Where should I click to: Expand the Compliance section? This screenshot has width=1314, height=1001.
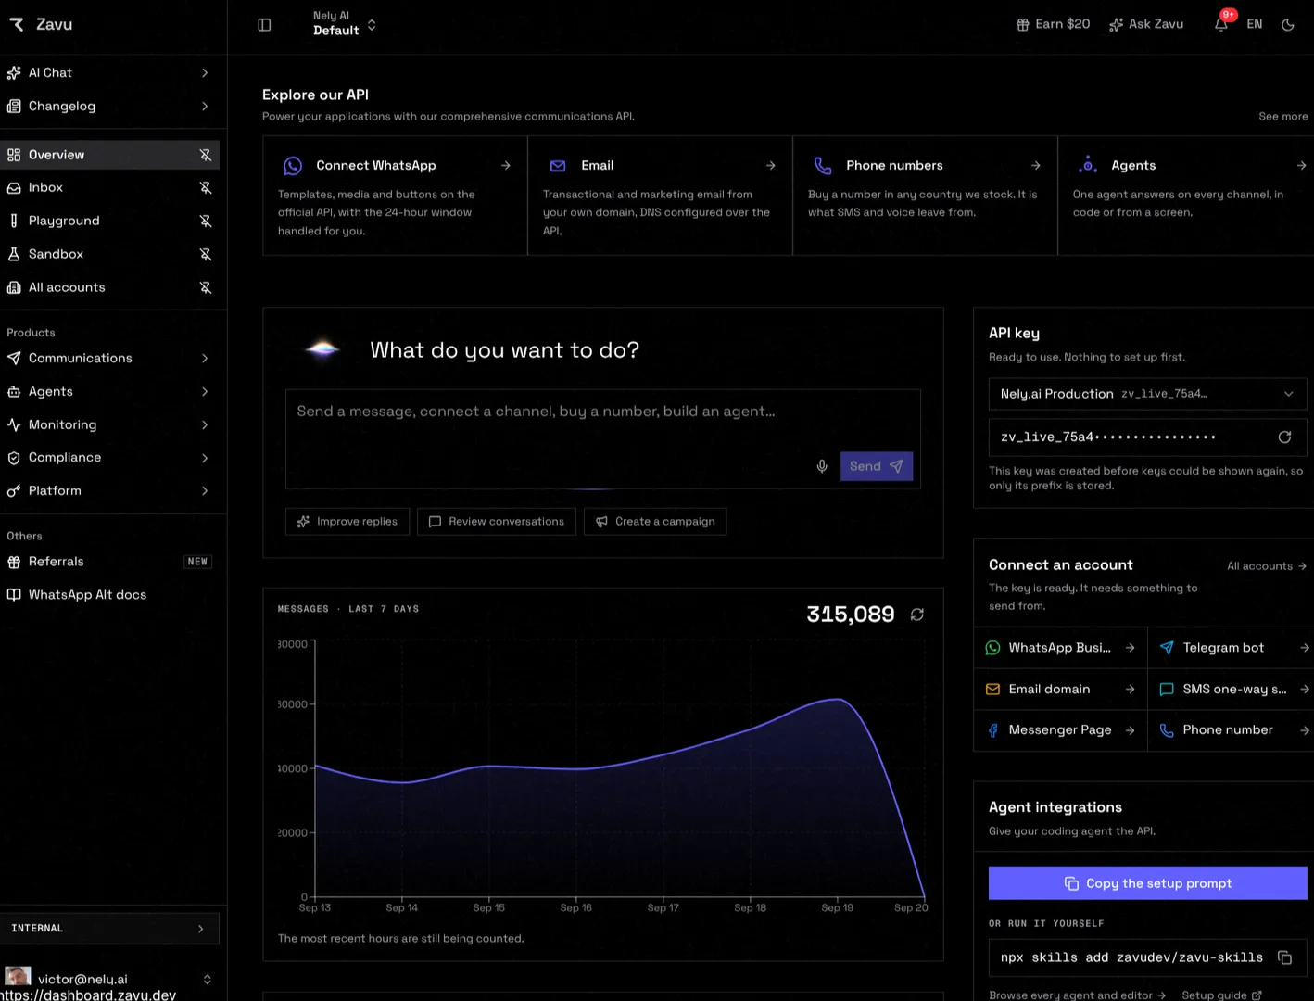click(x=109, y=458)
